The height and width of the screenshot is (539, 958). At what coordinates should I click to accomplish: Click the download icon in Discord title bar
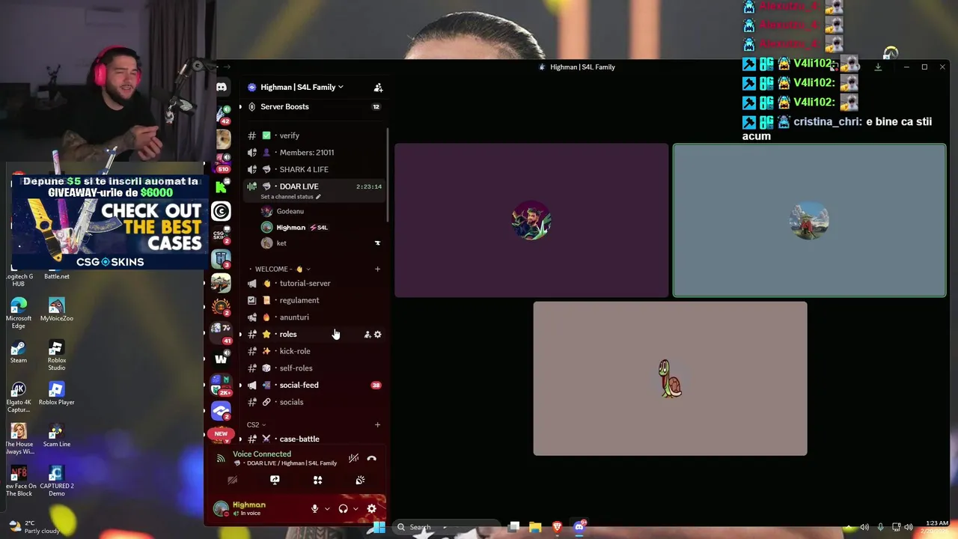tap(878, 67)
